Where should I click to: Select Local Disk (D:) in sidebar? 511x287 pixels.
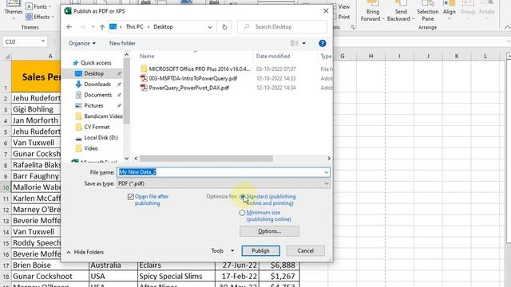(101, 138)
